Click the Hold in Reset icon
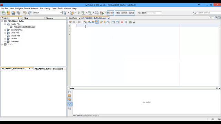Screen dimensions: 221x124 tap(97, 13)
